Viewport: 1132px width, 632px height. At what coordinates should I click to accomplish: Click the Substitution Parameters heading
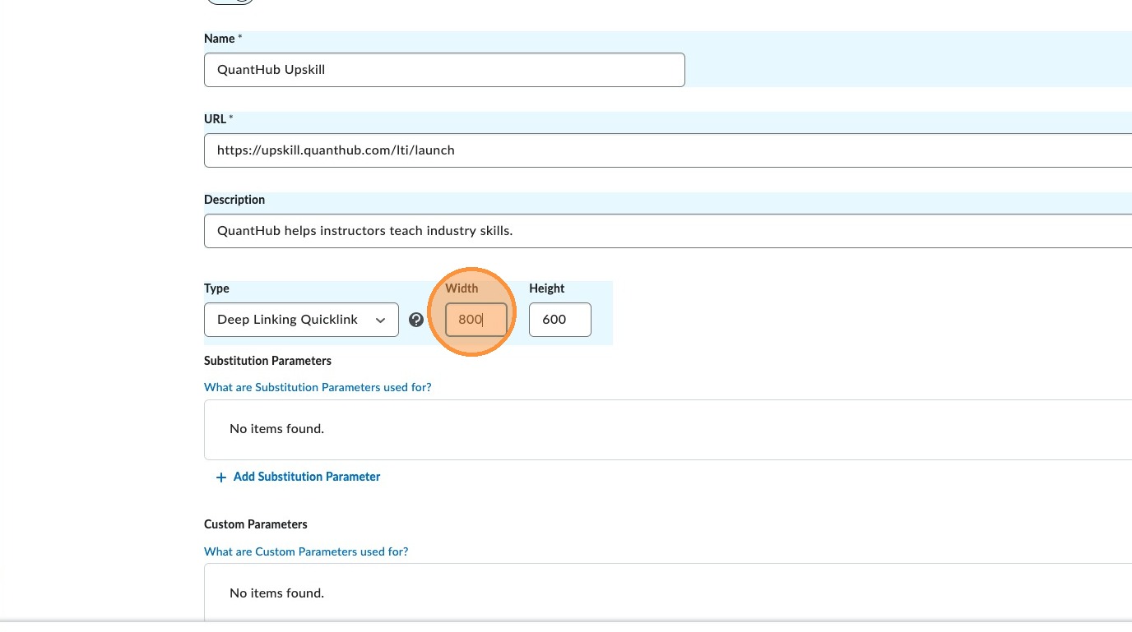pos(267,361)
